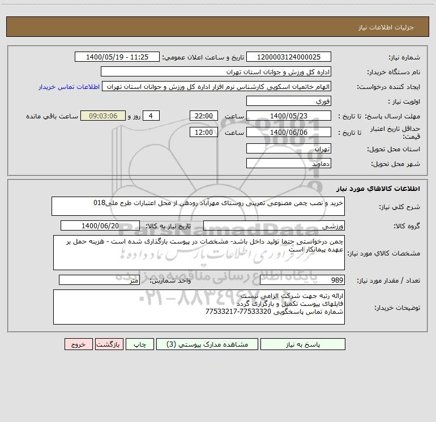Click the remaining days field showing 4
This screenshot has width=436, height=422.
point(151,116)
